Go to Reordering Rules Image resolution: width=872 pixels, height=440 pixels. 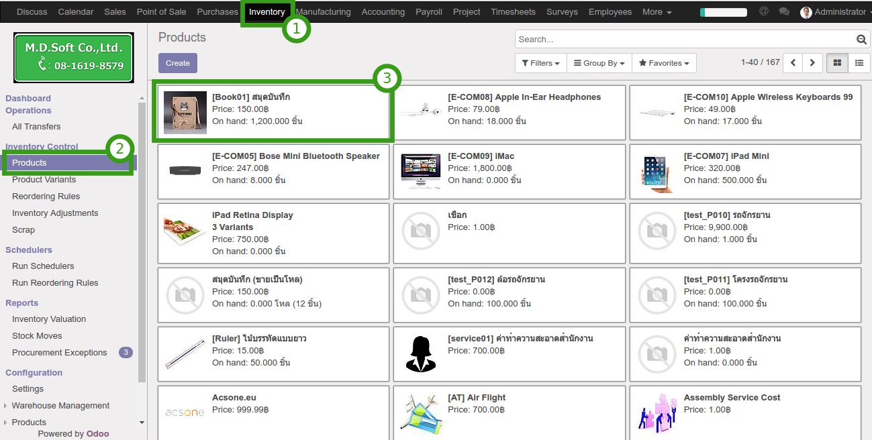pos(46,197)
